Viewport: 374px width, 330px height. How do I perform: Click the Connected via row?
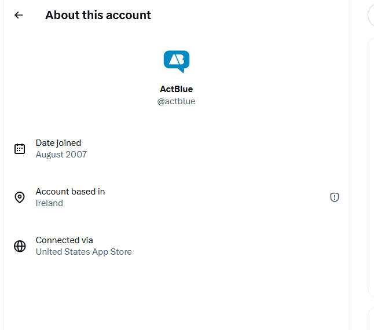click(177, 246)
